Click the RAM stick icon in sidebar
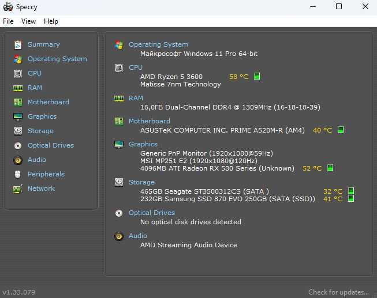 [x=18, y=88]
